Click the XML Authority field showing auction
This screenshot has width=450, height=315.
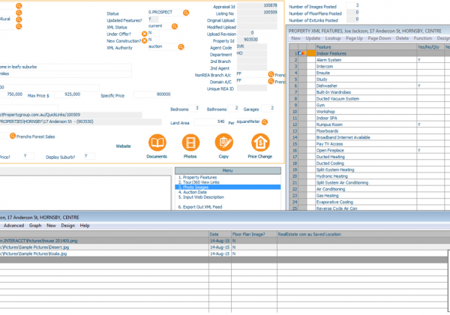click(x=163, y=46)
